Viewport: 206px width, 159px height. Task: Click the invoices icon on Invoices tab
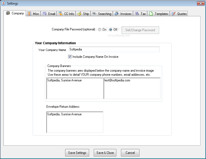(117, 14)
